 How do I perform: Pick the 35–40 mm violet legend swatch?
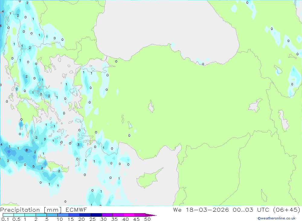pyautogui.click(x=118, y=215)
